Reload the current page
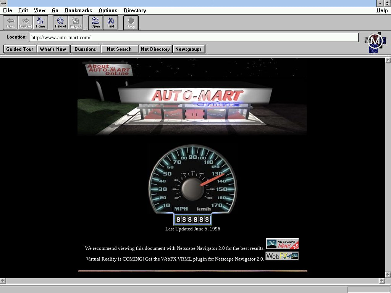Image resolution: width=391 pixels, height=293 pixels. click(x=60, y=23)
